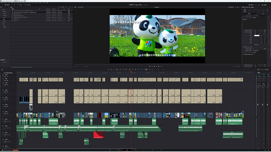
Task: Click the Loop playback icon
Action: click(x=162, y=66)
